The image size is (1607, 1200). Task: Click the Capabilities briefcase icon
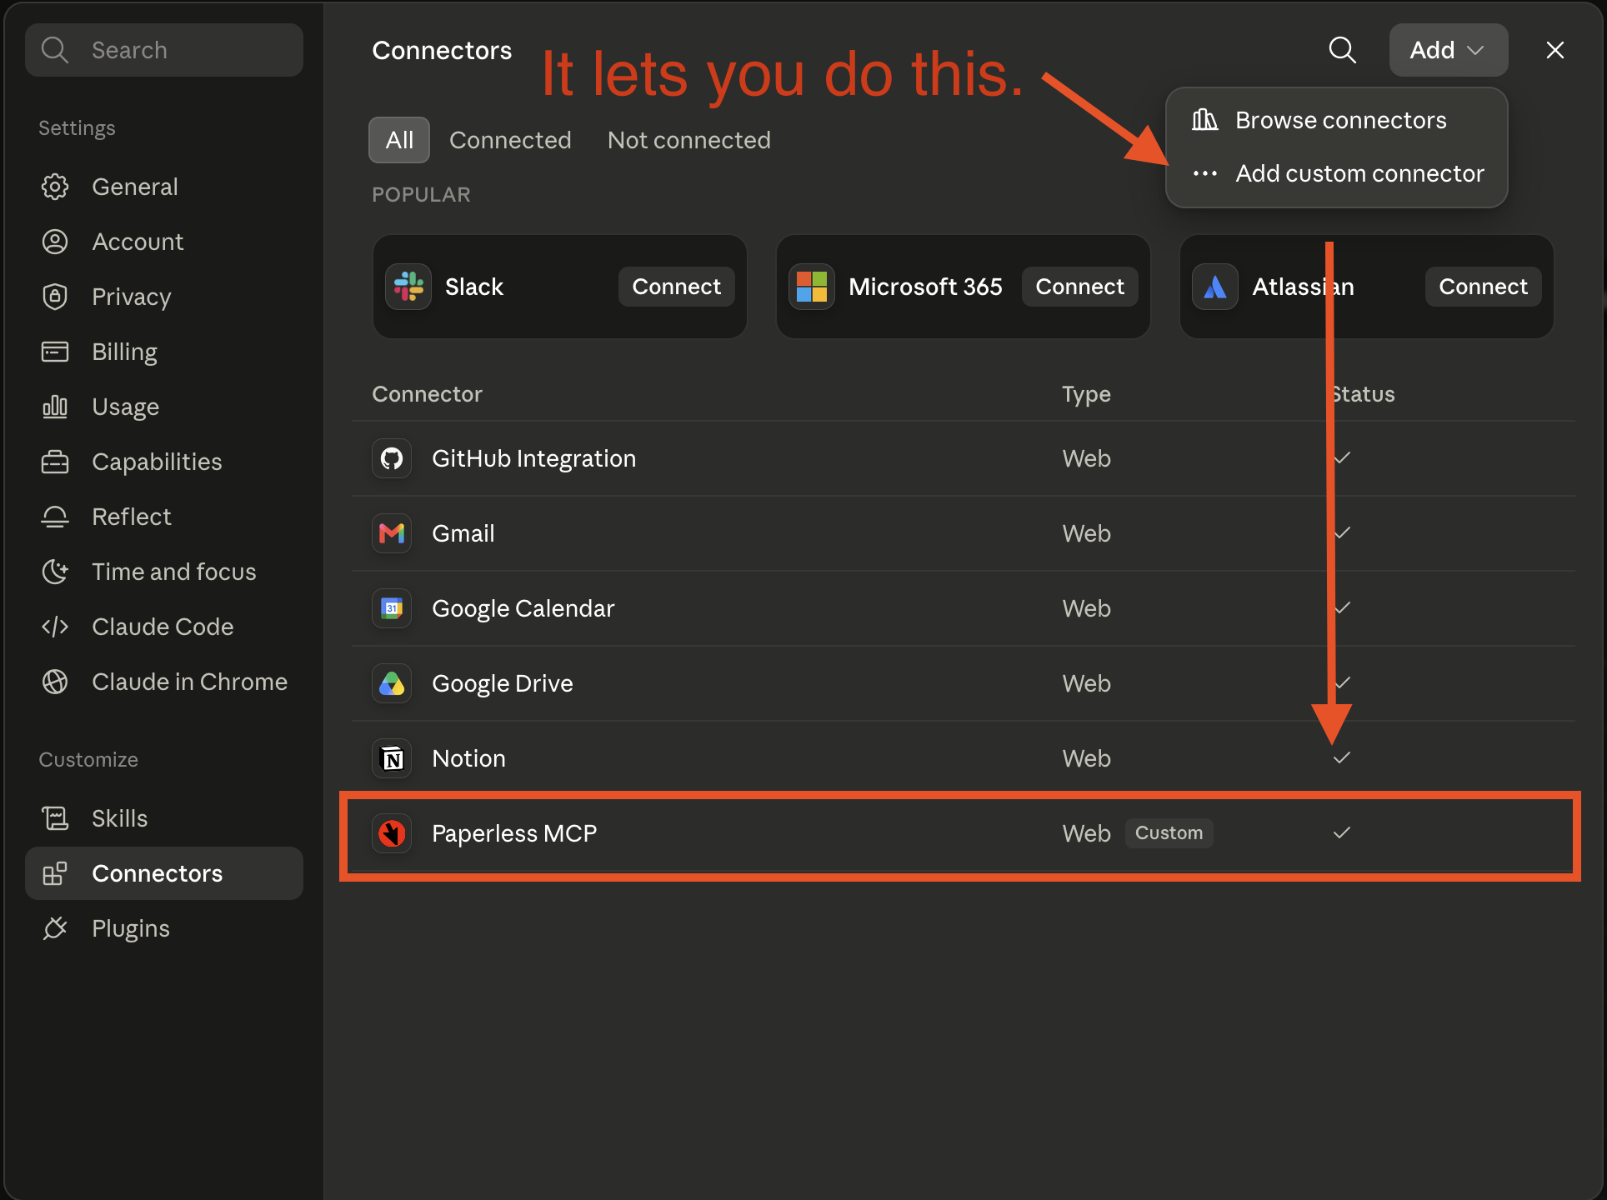point(55,462)
